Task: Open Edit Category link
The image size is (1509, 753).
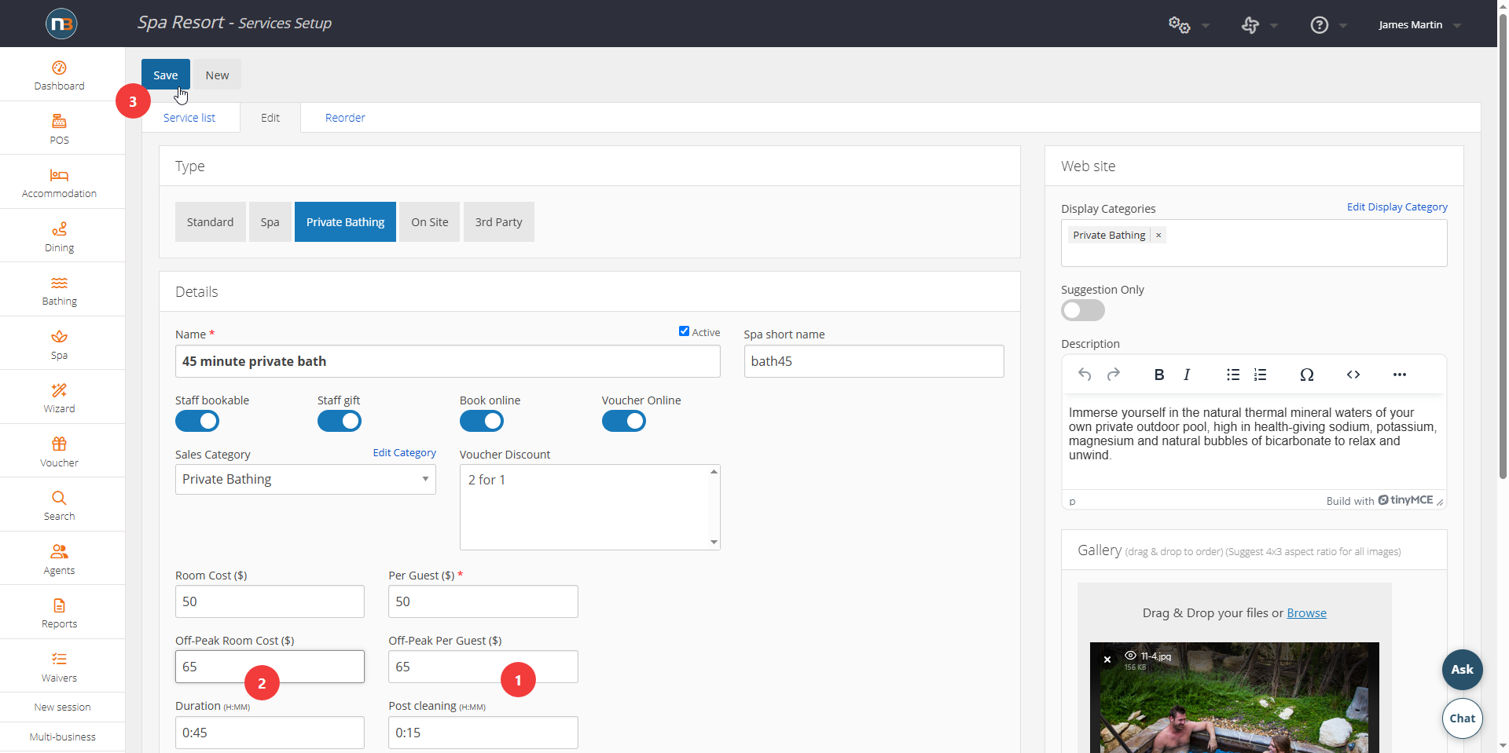Action: point(404,453)
